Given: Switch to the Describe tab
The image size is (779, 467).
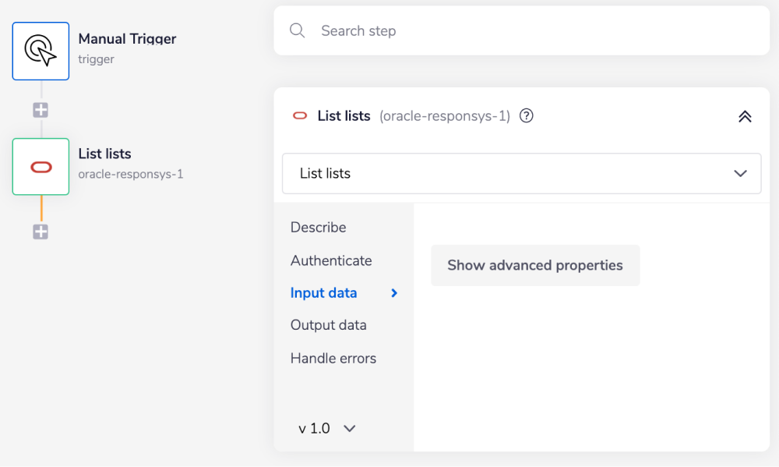Looking at the screenshot, I should (x=318, y=227).
